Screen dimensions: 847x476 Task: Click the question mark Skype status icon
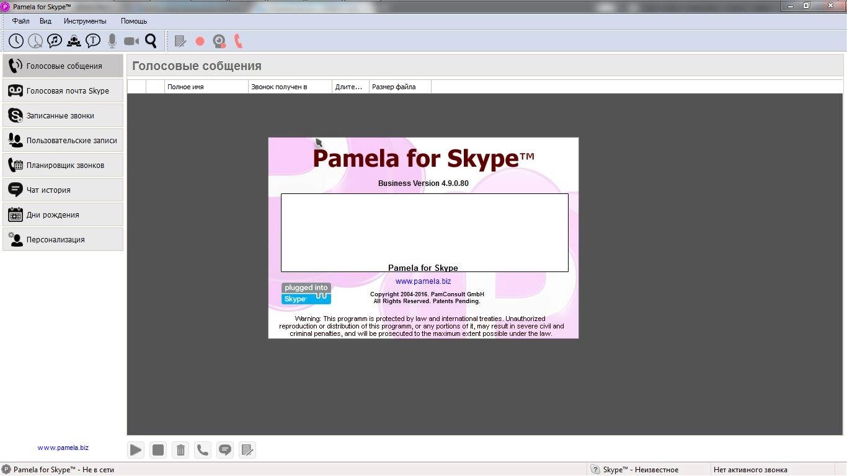pyautogui.click(x=595, y=470)
